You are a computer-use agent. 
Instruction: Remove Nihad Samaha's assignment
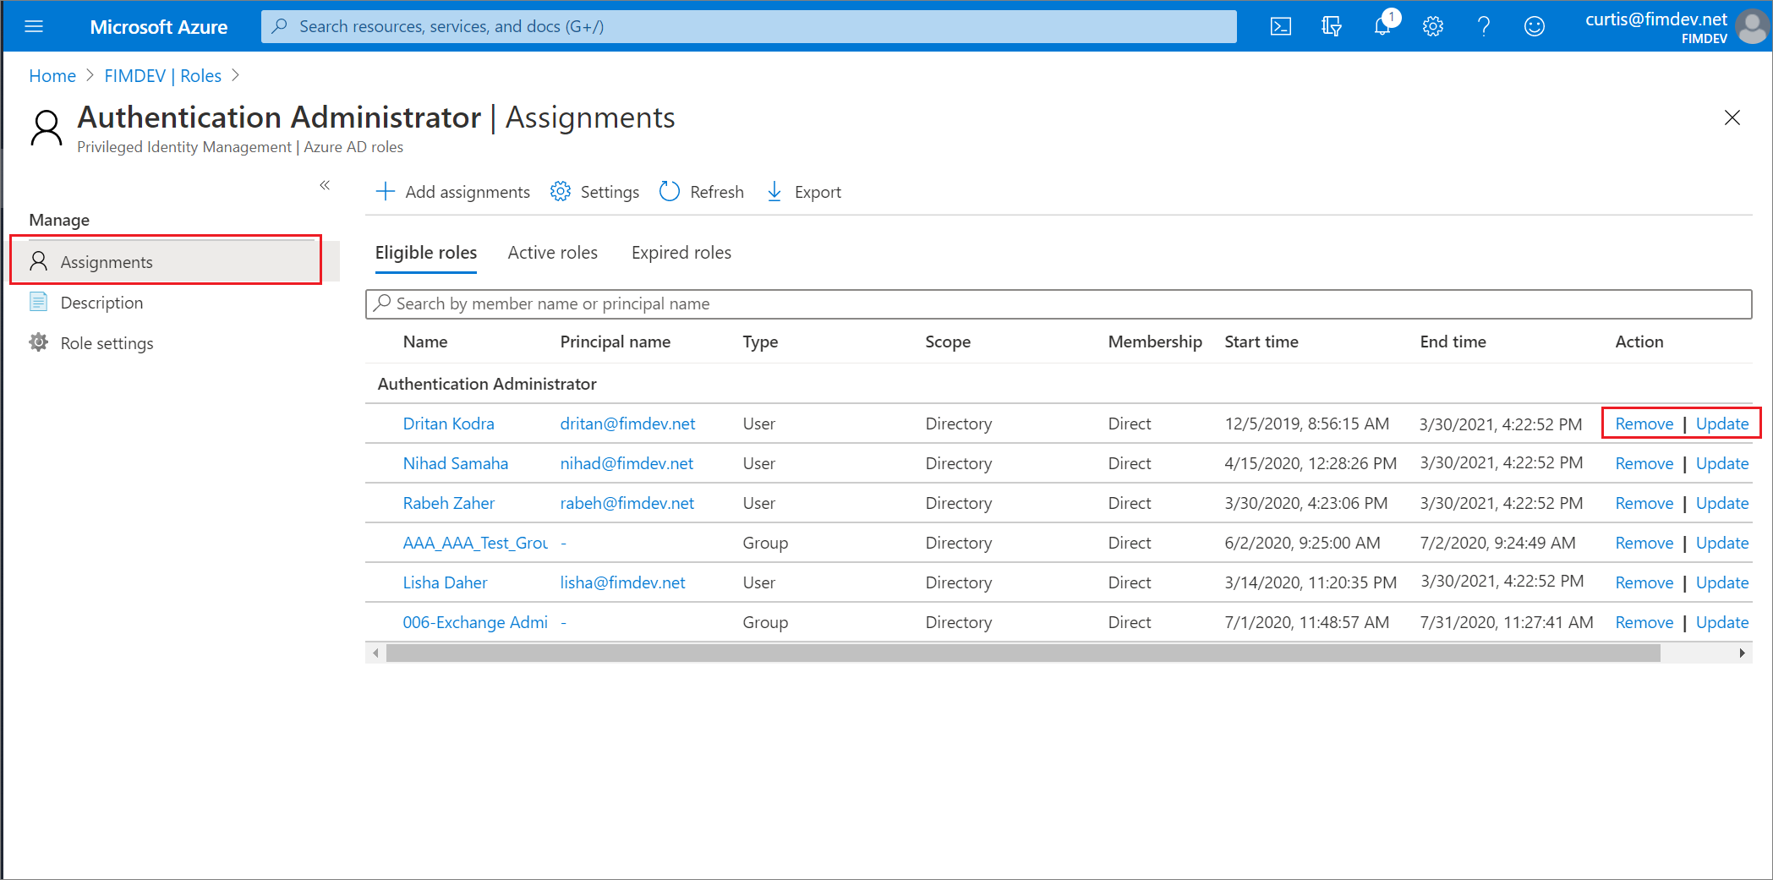(x=1644, y=463)
